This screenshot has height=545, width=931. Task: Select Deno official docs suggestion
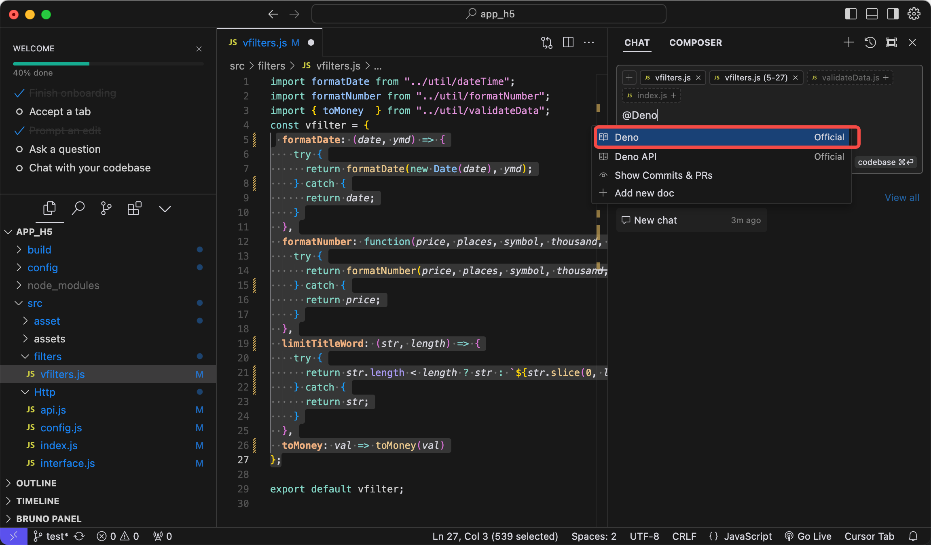(722, 137)
